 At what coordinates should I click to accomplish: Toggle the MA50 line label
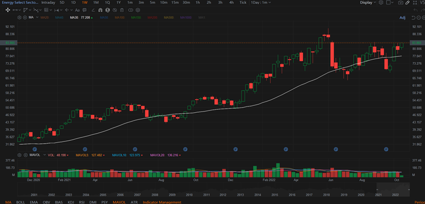pos(104,17)
